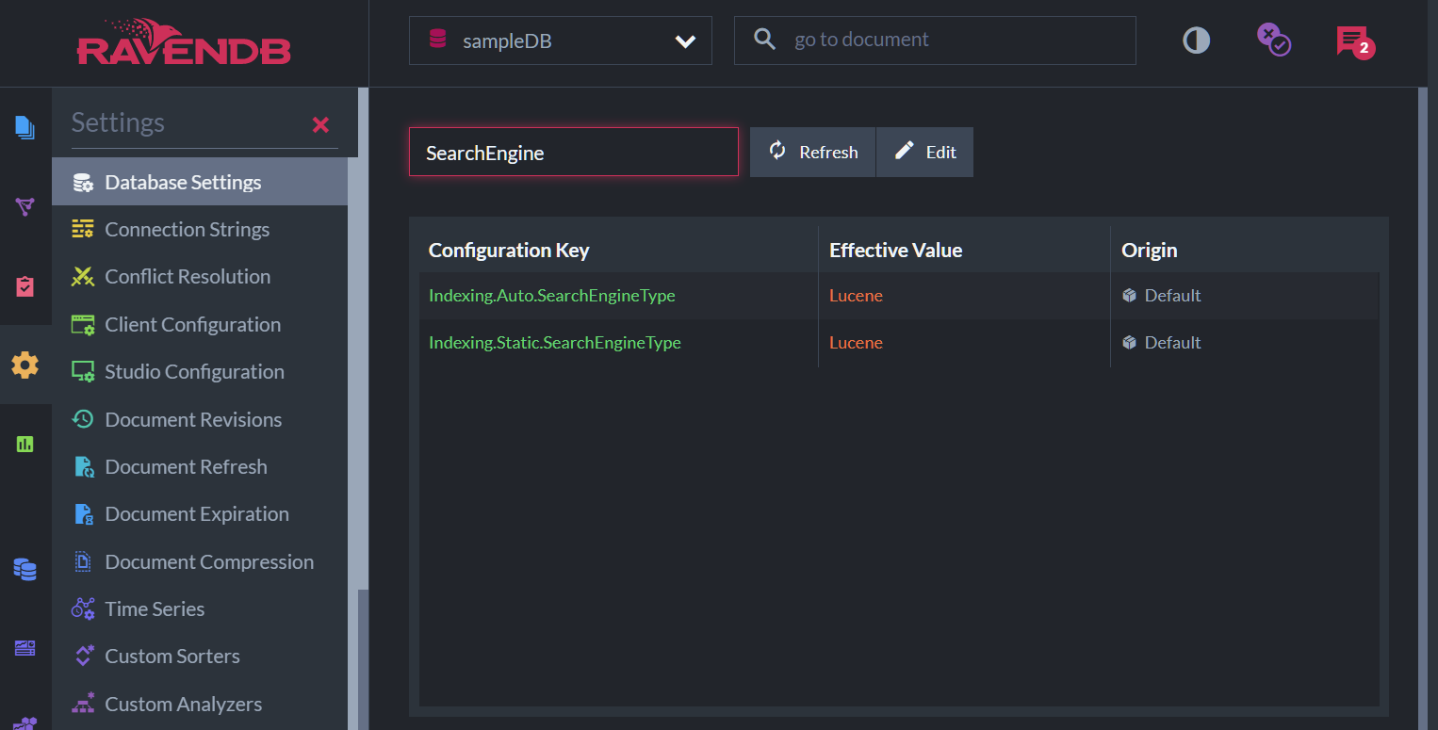Viewport: 1438px width, 730px height.
Task: Open Document Compression menu item
Action: tap(200, 562)
